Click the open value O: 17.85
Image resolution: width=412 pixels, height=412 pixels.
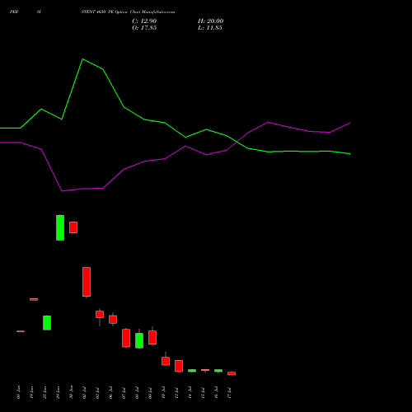pyautogui.click(x=144, y=28)
